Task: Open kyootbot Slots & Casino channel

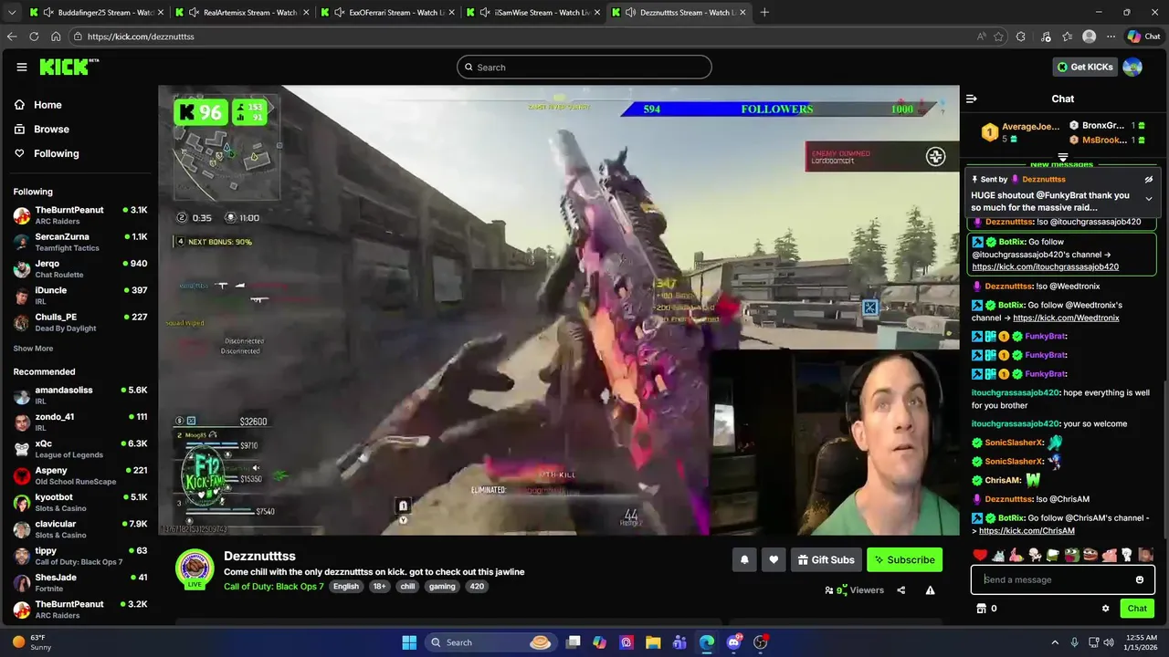Action: 80,503
